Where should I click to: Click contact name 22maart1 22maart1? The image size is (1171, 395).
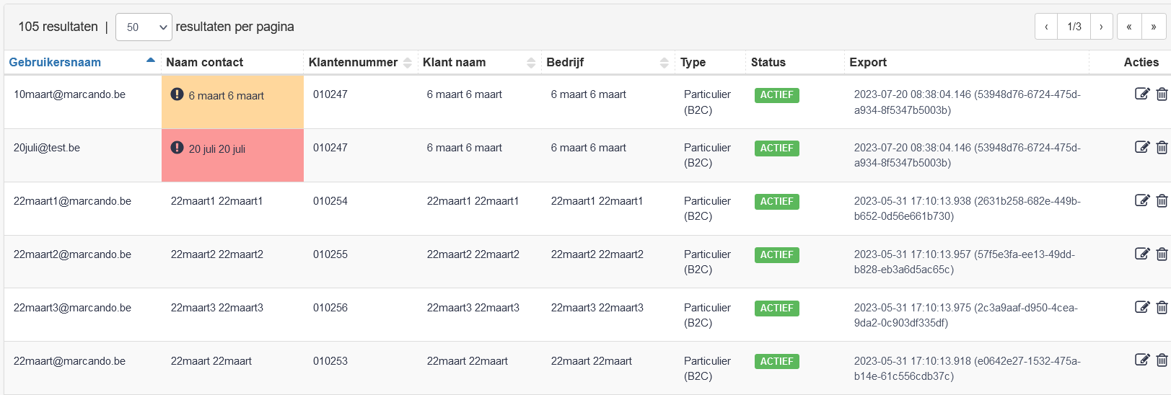[x=216, y=201]
